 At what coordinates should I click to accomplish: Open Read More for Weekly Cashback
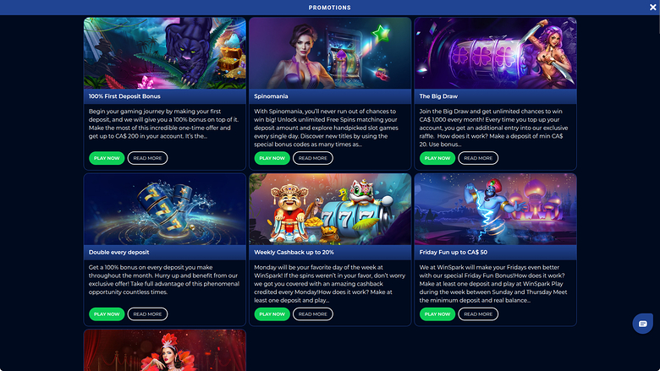313,314
